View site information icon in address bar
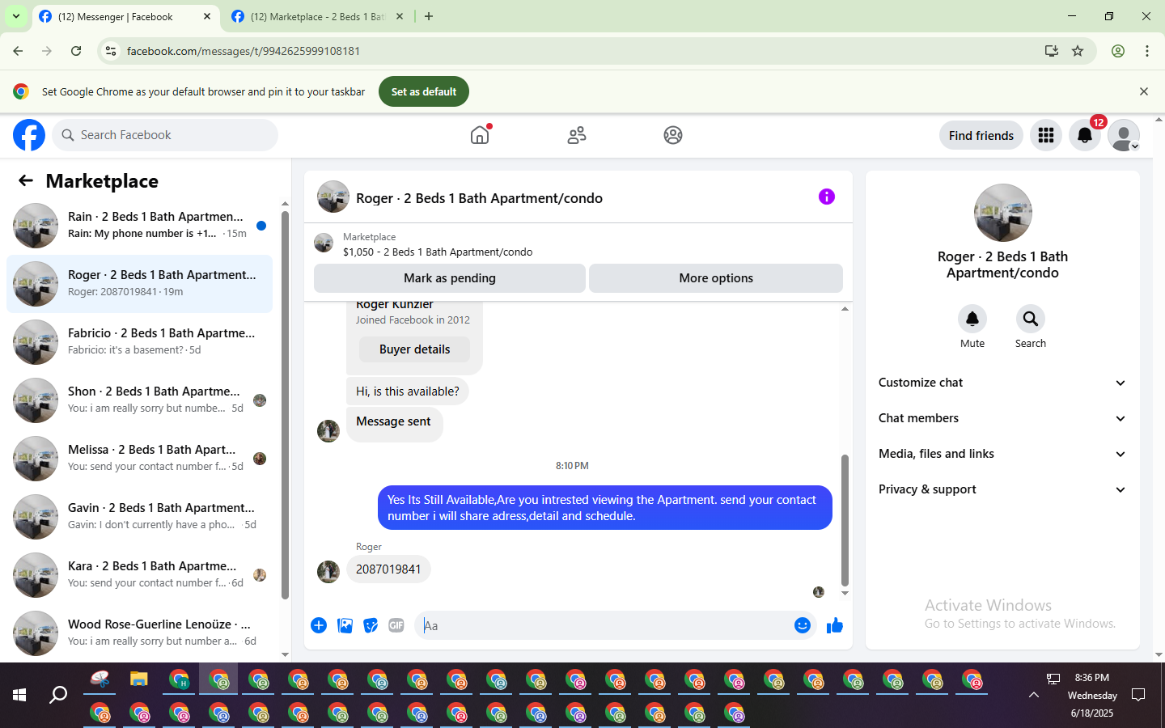 [111, 51]
